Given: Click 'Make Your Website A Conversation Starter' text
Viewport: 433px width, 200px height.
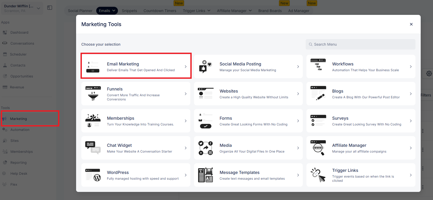Looking at the screenshot, I should click(x=139, y=151).
